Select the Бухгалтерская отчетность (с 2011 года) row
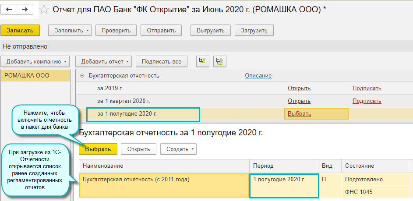Viewport: 413px width, 201px height. coord(136,180)
